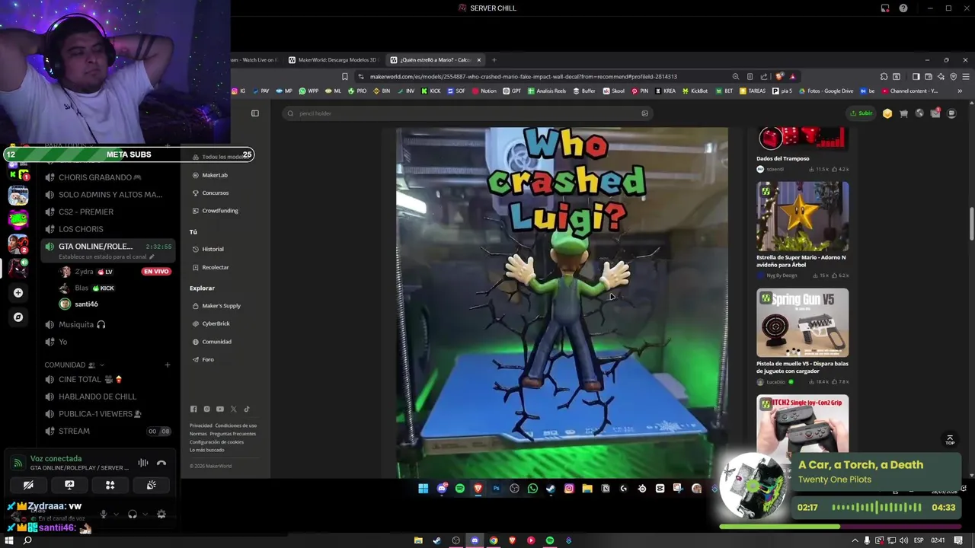The height and width of the screenshot is (548, 975).
Task: Open Concursos in MakerWorld sidebar
Action: [x=215, y=193]
